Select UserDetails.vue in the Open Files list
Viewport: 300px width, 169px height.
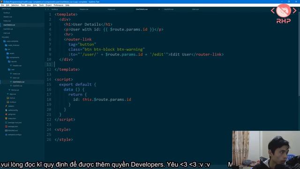pyautogui.click(x=9, y=25)
